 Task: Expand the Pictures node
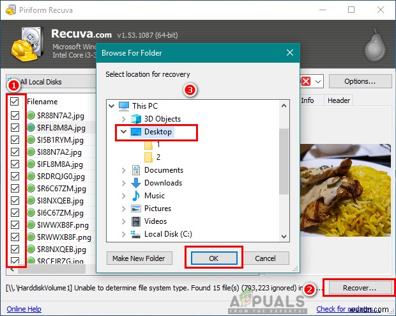pyautogui.click(x=123, y=209)
